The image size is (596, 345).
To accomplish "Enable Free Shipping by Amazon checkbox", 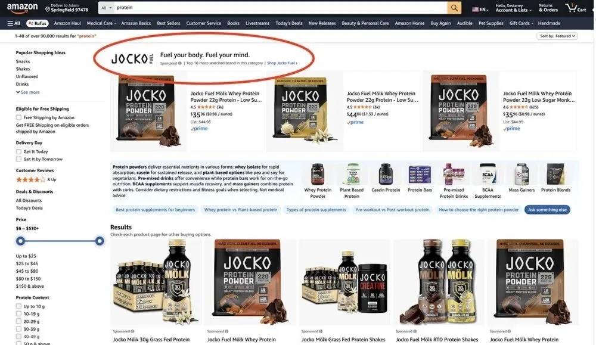I will click(18, 117).
